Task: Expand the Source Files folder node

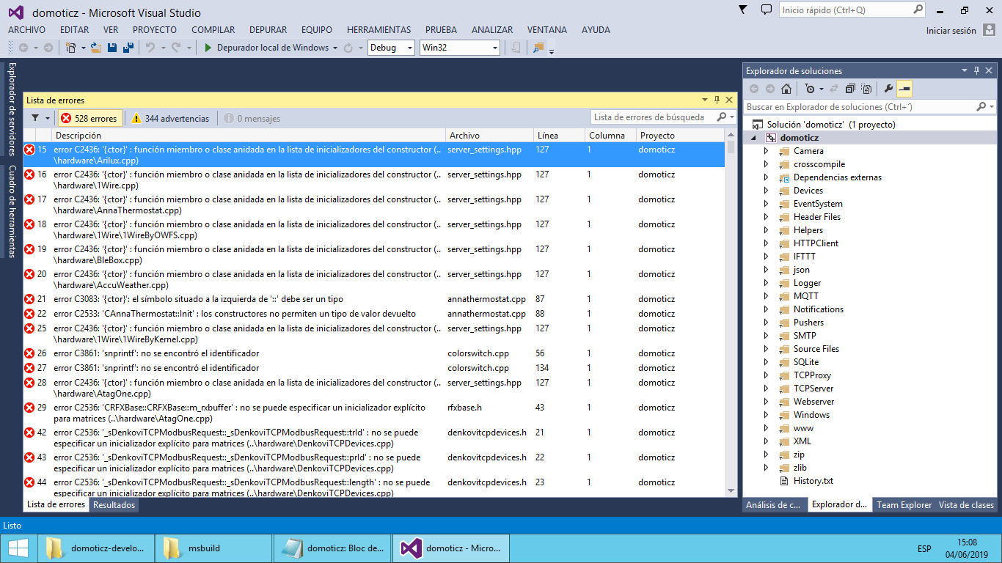Action: click(x=767, y=349)
